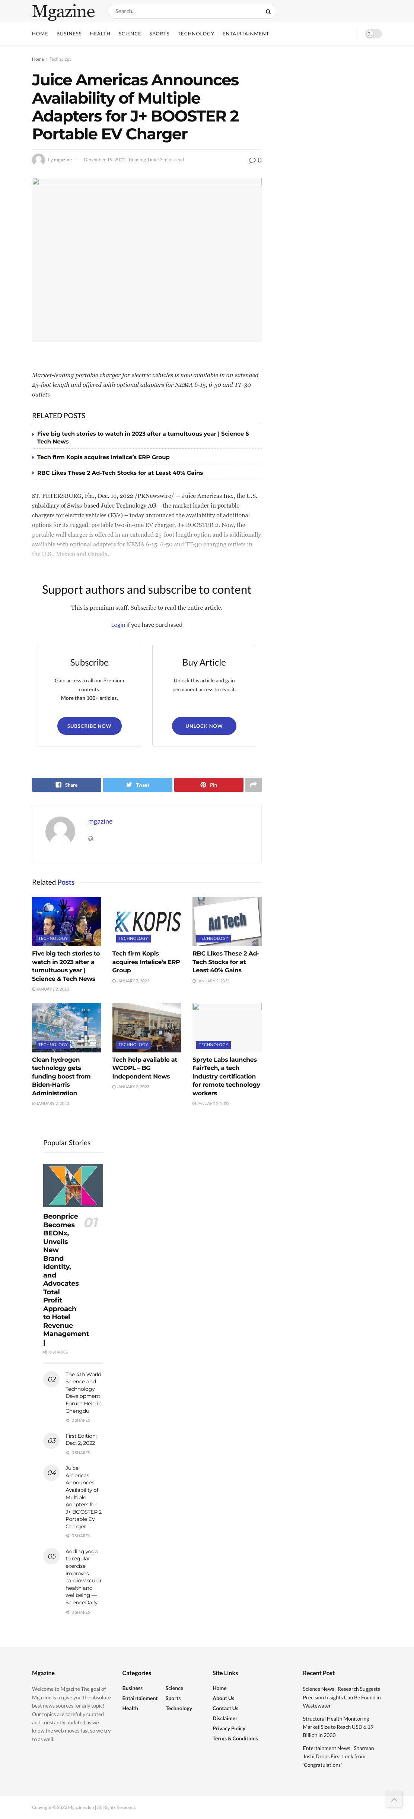This screenshot has width=414, height=1819.
Task: Click the search magnifier icon
Action: [x=268, y=11]
